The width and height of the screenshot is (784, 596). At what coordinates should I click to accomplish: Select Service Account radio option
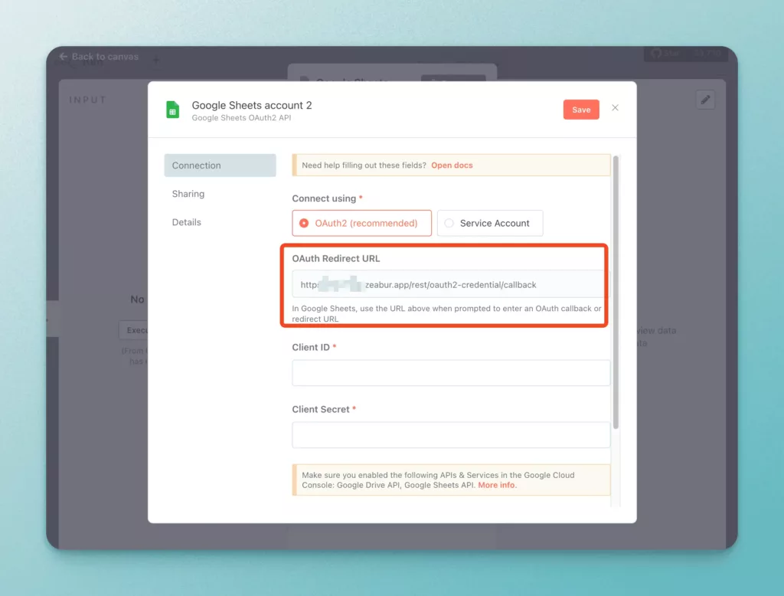click(x=490, y=223)
